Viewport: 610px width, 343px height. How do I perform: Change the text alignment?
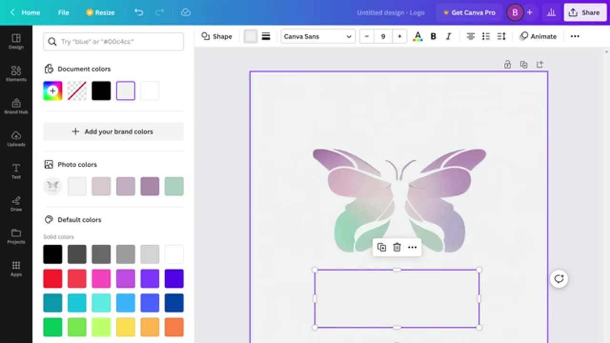pos(470,36)
